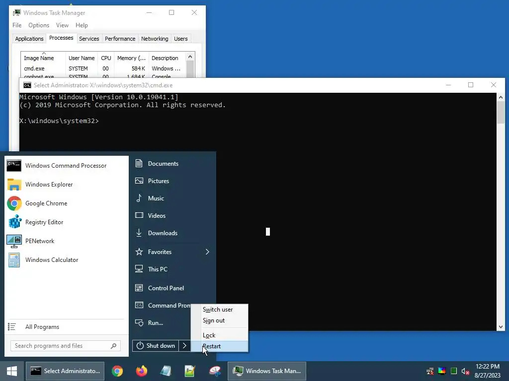Click the taskbar clock showing 12:22 PM
This screenshot has width=509, height=381.
tap(487, 371)
